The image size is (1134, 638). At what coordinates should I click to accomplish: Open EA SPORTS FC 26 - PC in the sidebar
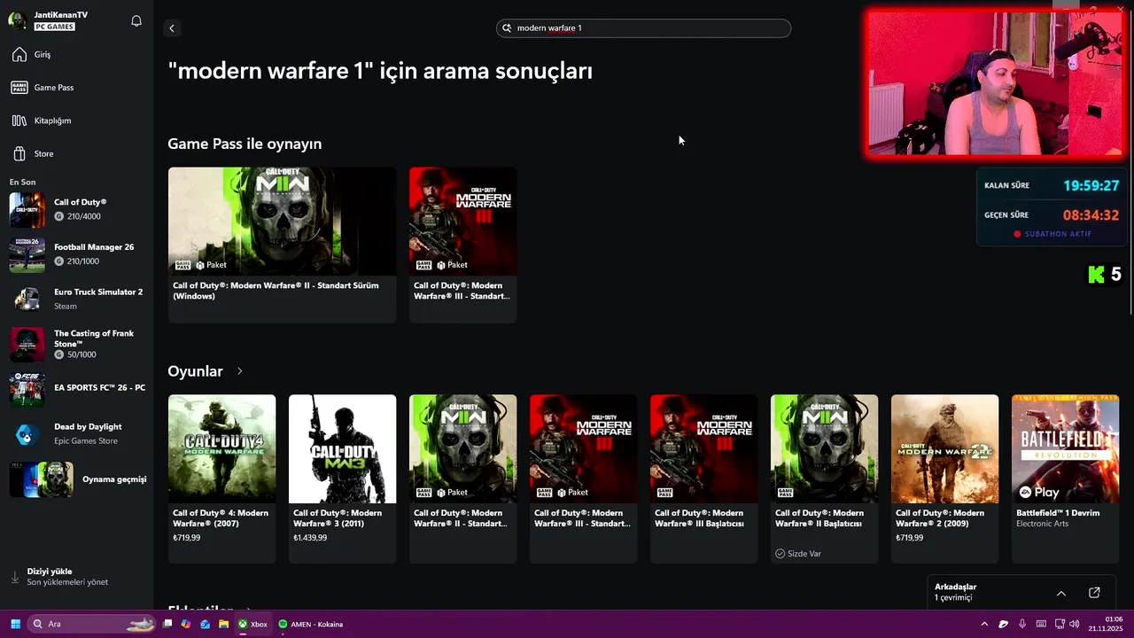coord(77,388)
